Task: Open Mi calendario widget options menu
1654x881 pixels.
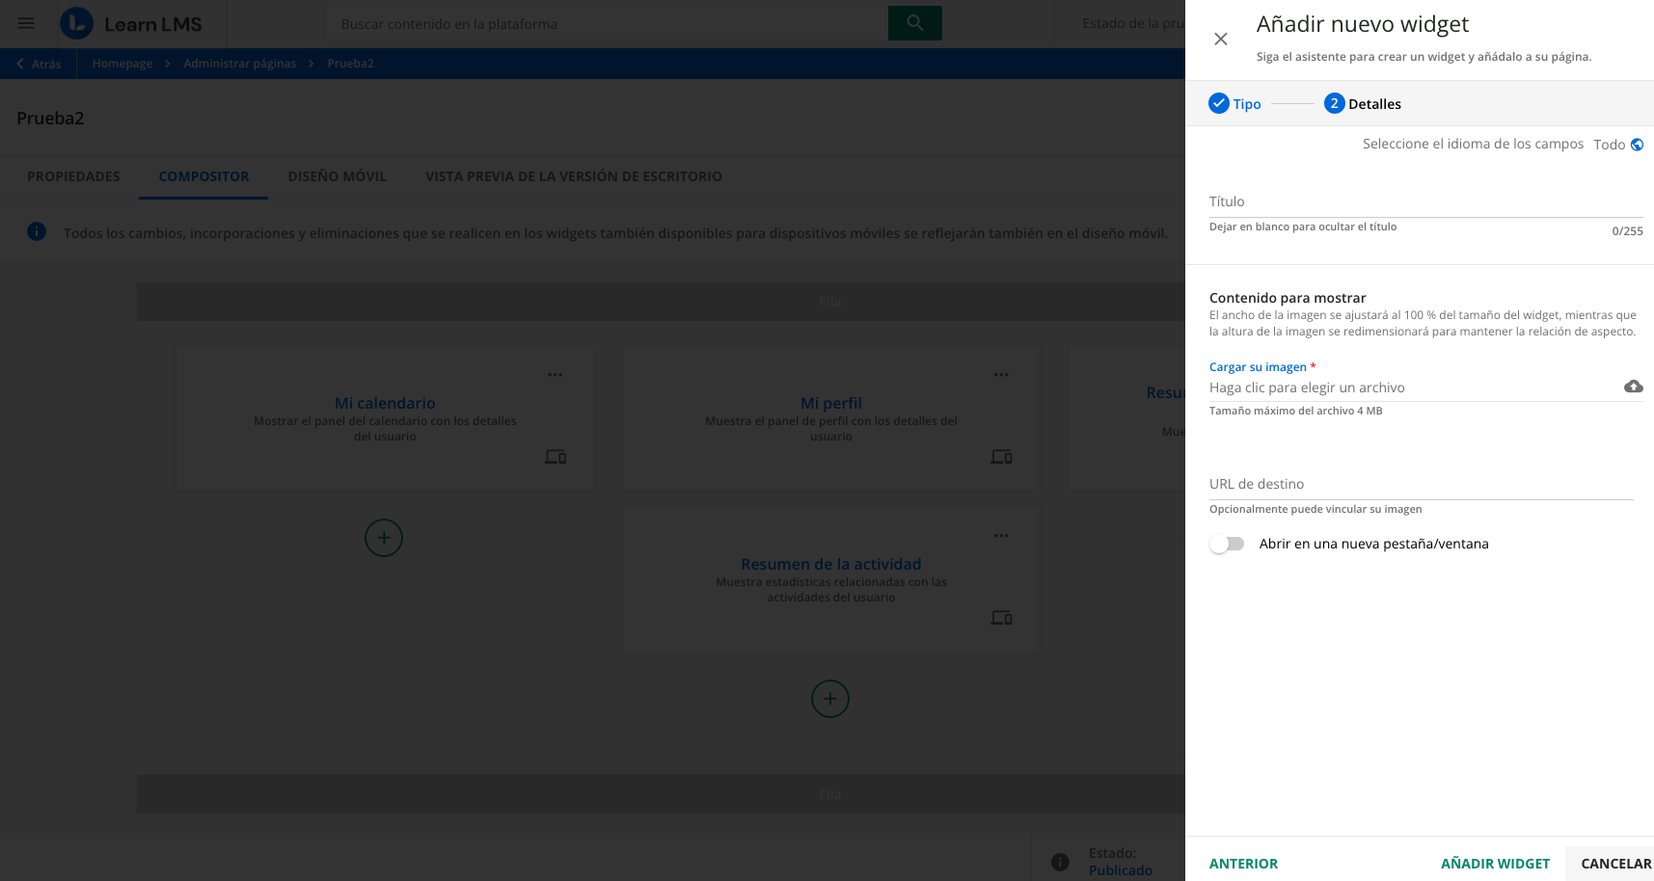Action: click(555, 375)
